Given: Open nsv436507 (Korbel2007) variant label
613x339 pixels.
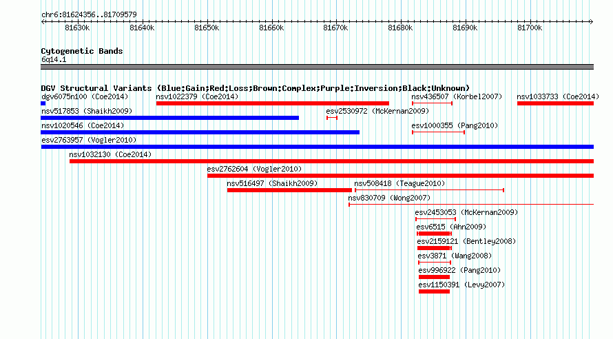Looking at the screenshot, I should coord(457,96).
